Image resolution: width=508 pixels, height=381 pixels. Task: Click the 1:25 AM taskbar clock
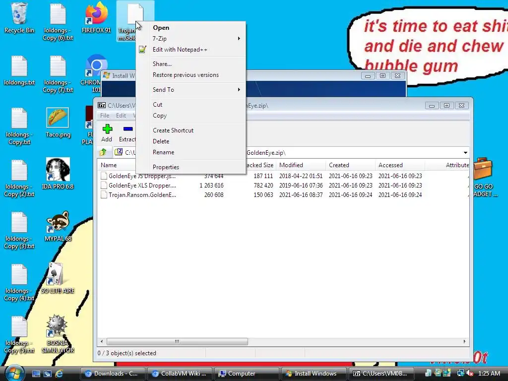pos(489,374)
